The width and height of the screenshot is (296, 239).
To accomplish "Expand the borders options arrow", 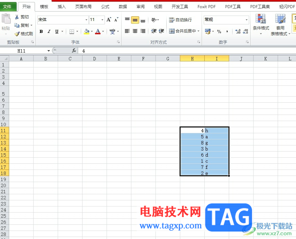I will click(x=77, y=32).
